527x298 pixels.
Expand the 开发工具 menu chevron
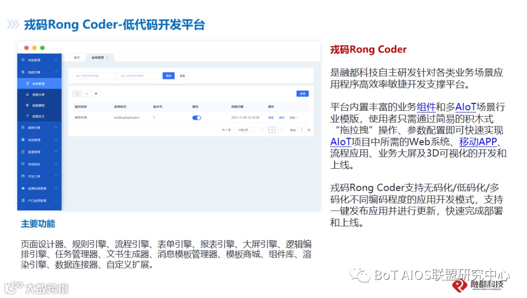click(x=56, y=176)
